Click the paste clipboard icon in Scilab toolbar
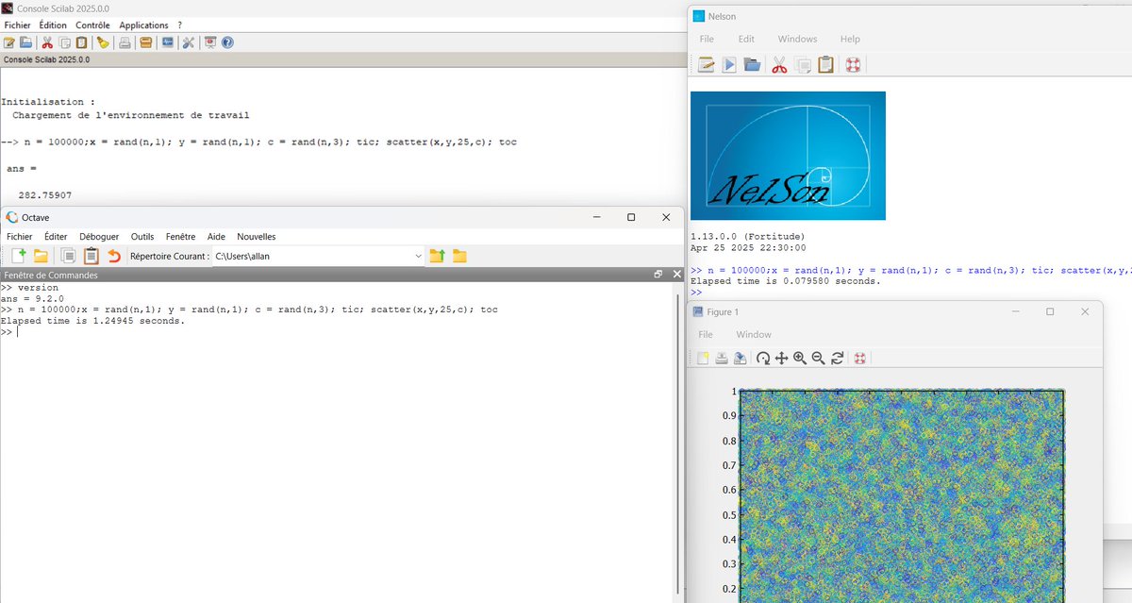 coord(81,42)
